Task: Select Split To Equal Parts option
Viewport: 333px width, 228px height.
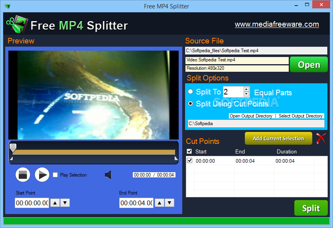Action: [x=191, y=92]
